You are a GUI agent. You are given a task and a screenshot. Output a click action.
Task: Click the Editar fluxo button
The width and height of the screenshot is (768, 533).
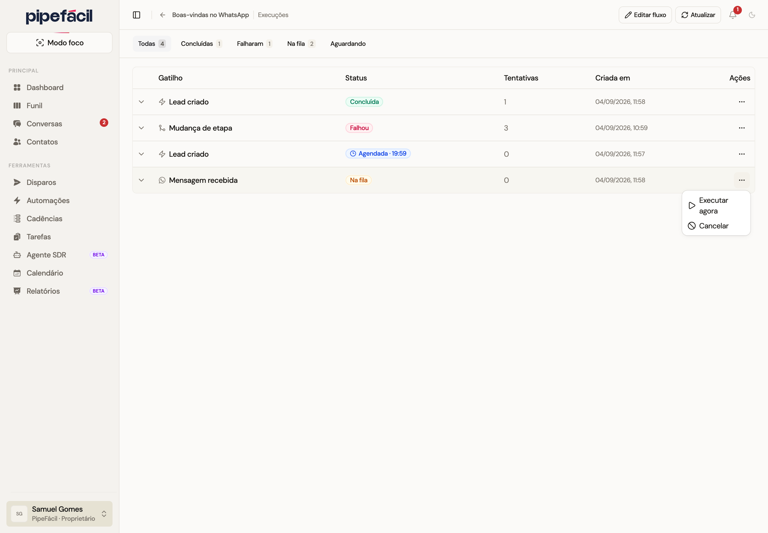(x=645, y=15)
